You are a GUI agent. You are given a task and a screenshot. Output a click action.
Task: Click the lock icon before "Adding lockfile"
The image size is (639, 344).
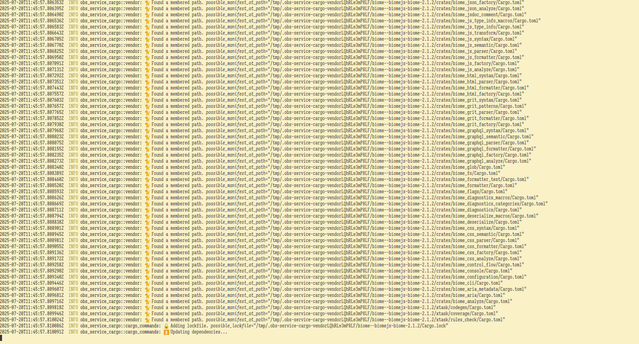166,326
